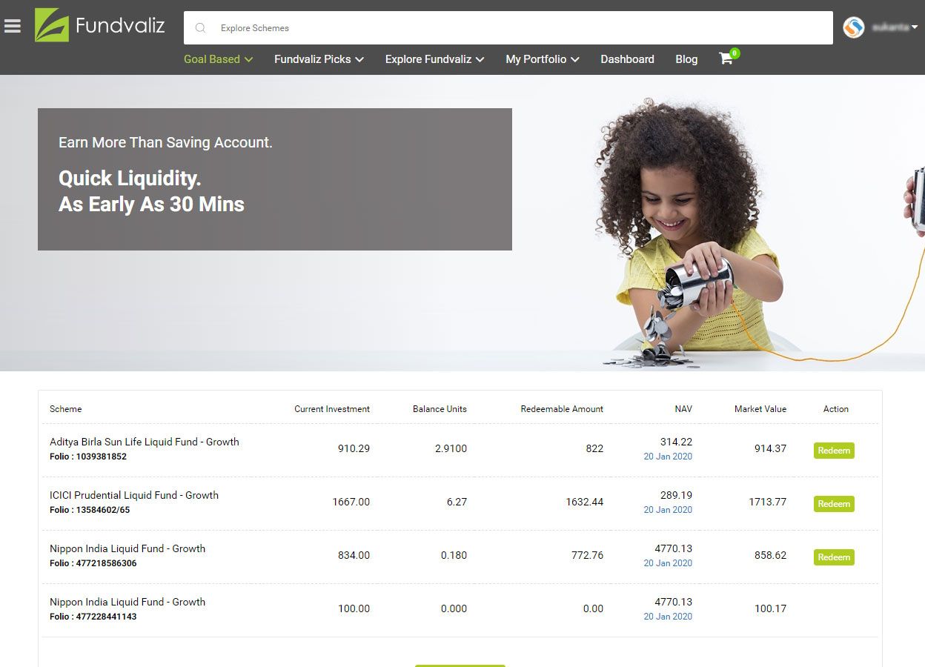
Task: Click current investment value 1667.00
Action: tap(351, 502)
